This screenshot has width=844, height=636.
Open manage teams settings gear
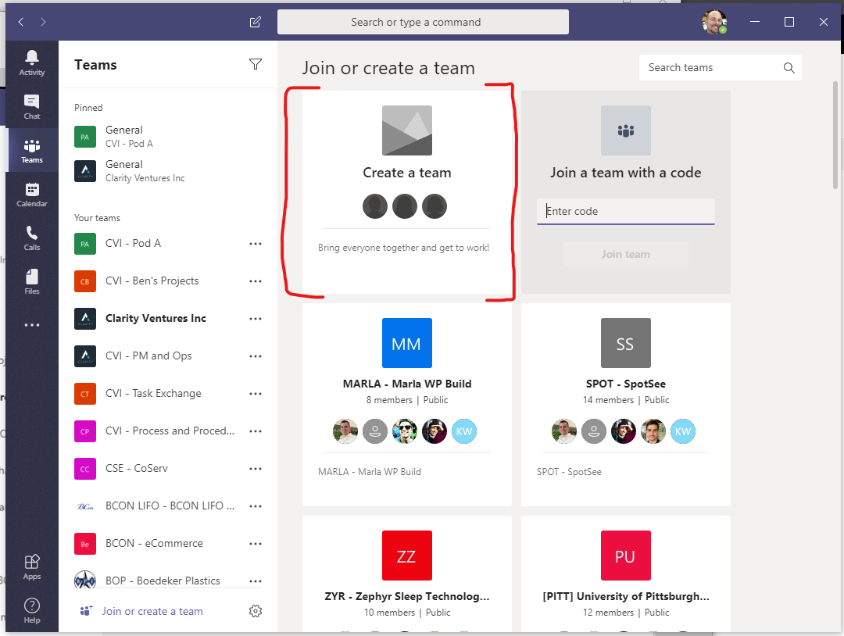tap(256, 611)
